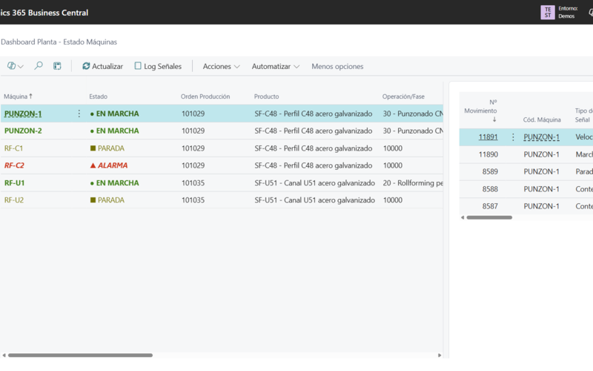Screen dimensions: 593x371
Task: Click EN MARCHA status of RF-U1
Action: [115, 183]
